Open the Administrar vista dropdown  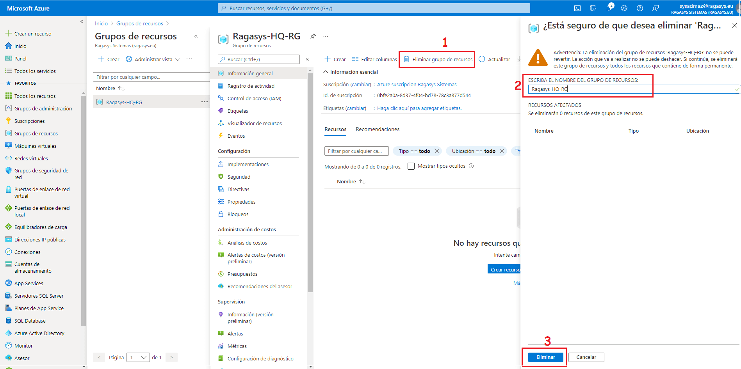(x=153, y=59)
